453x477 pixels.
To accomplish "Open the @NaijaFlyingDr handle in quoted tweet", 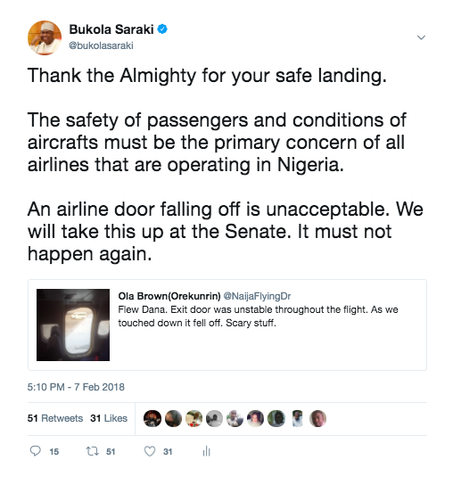I will [x=257, y=296].
